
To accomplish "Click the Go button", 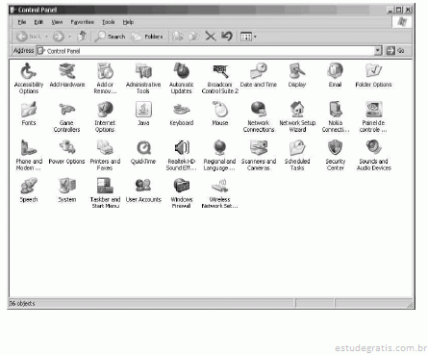I will click(395, 51).
